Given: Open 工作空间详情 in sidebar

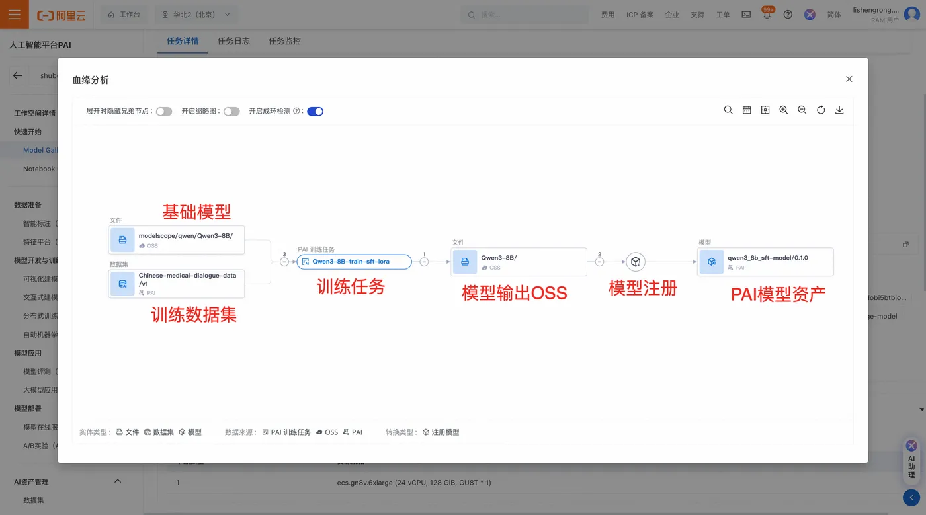Looking at the screenshot, I should [35, 113].
